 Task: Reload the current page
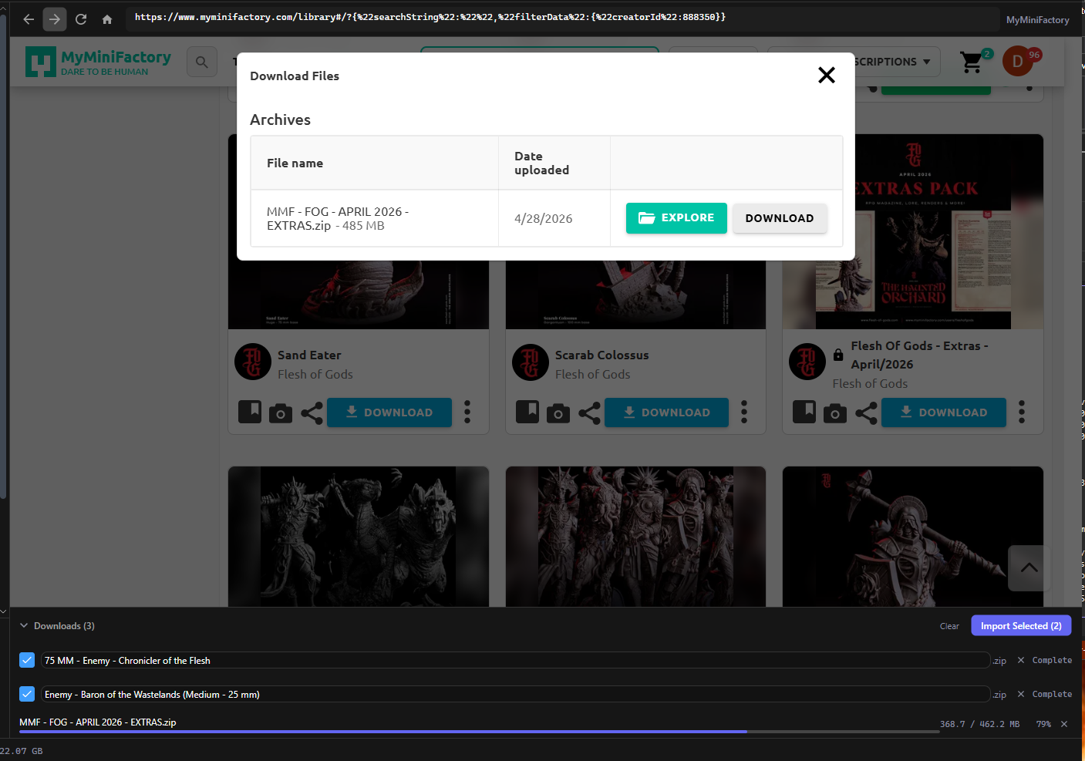click(x=81, y=19)
